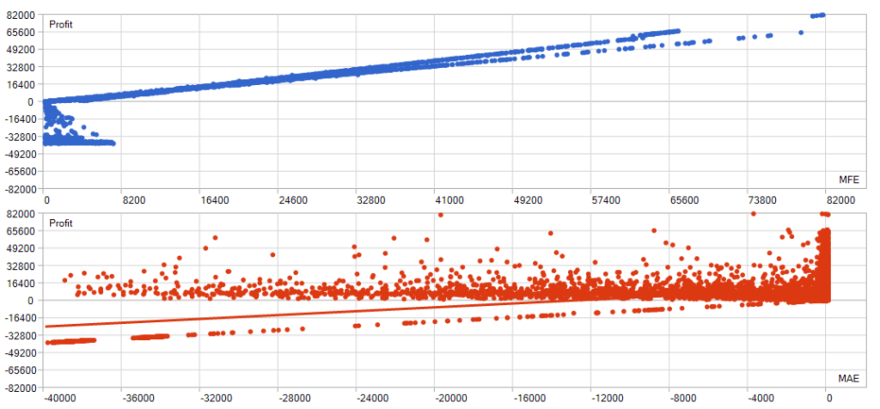Image resolution: width=880 pixels, height=409 pixels.
Task: Select the 8200 x-axis tick label
Action: [134, 199]
